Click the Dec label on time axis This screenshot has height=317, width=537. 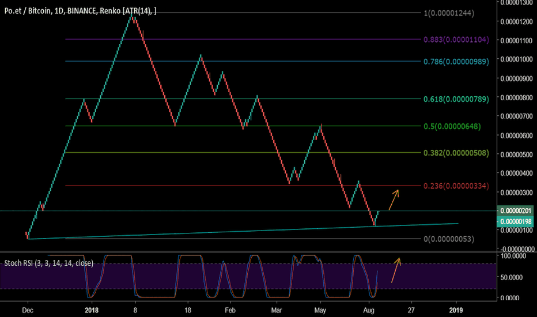28,310
